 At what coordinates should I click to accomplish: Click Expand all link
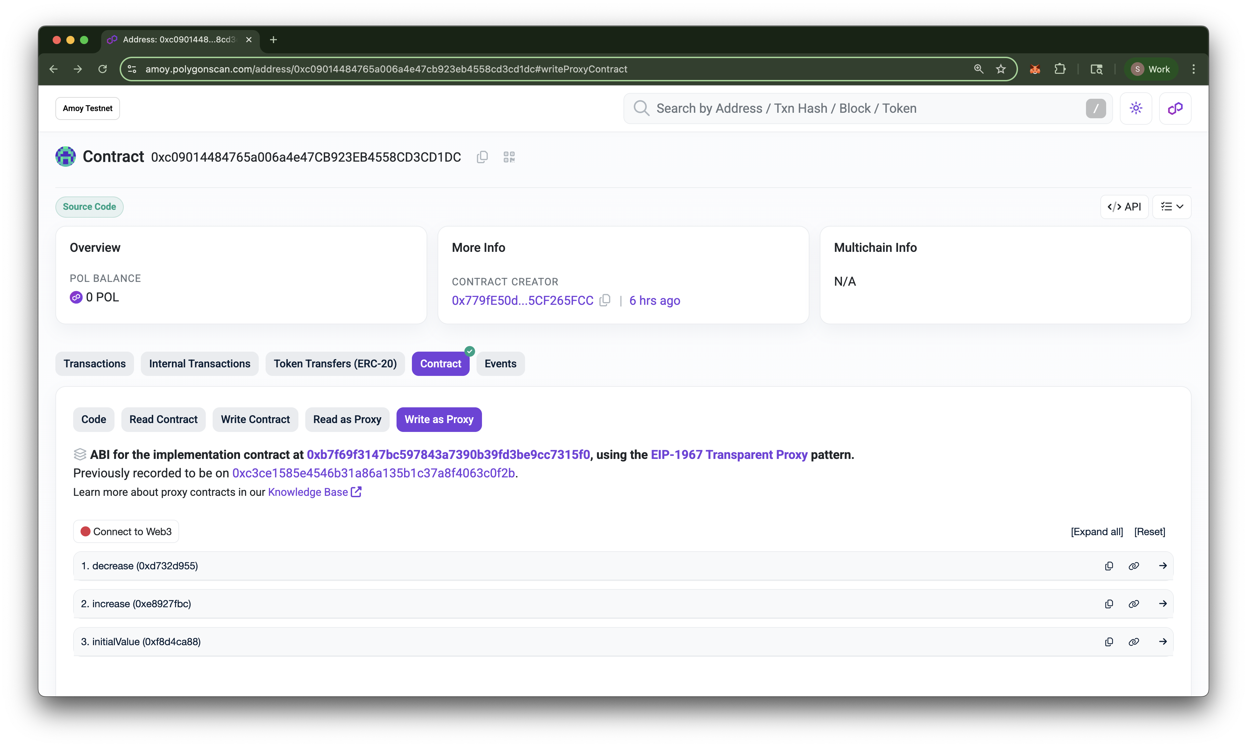coord(1097,532)
